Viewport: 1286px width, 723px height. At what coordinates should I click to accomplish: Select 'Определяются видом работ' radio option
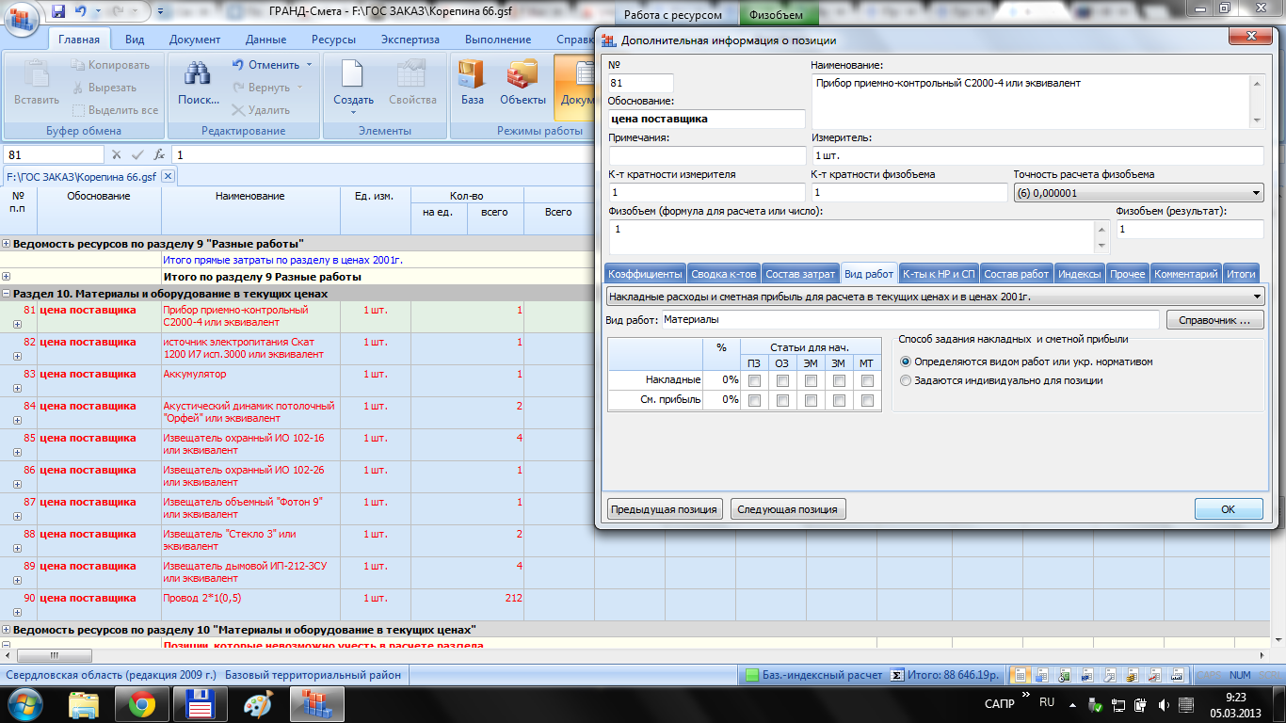pos(906,361)
